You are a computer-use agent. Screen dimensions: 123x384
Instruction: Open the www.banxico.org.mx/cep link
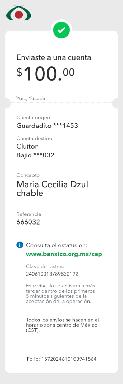(x=64, y=254)
